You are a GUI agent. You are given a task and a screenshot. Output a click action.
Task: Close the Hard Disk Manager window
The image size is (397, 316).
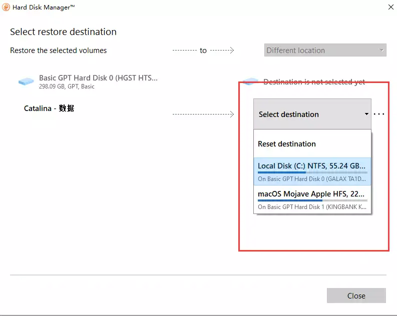[x=390, y=7]
